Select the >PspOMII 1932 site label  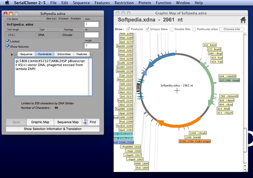131,147
